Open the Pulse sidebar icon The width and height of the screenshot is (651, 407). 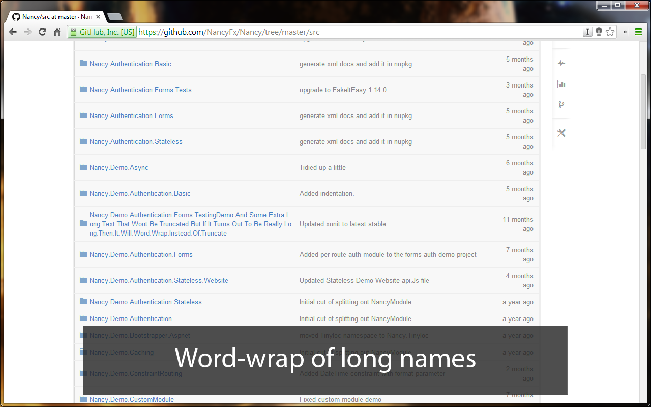coord(561,64)
